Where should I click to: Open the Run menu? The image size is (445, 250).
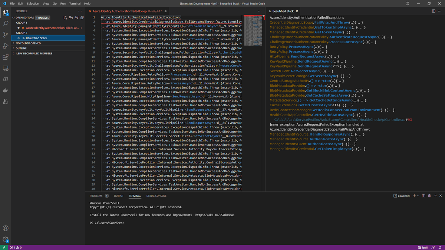(x=63, y=3)
